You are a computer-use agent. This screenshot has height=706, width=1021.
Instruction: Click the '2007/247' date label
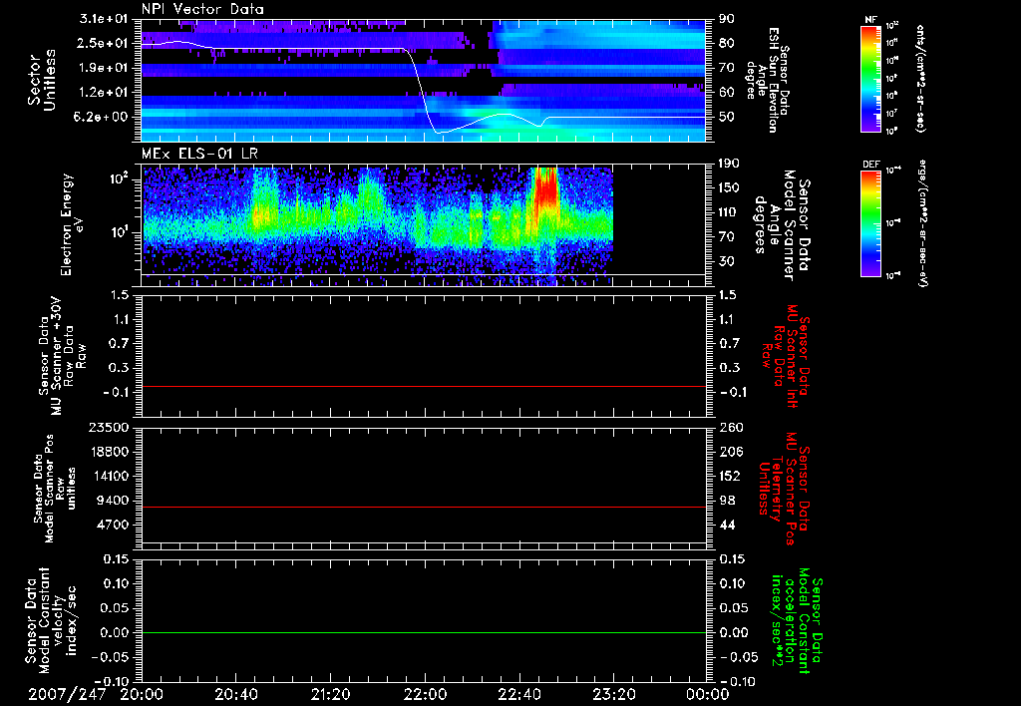tap(67, 694)
